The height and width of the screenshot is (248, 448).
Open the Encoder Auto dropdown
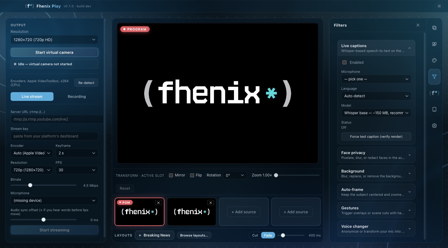(32, 153)
